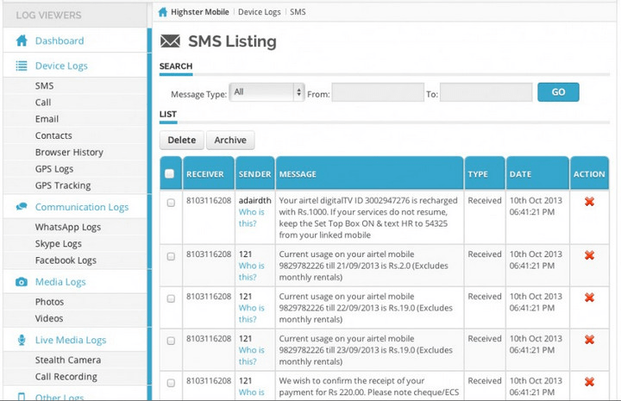Click the Delete button above the list
This screenshot has width=621, height=401.
[x=182, y=140]
